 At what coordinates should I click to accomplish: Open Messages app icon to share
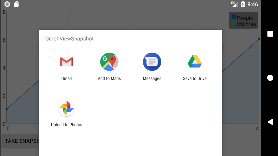(x=152, y=62)
